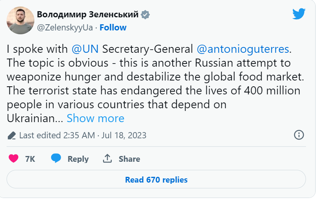Click the Read 670 replies button

tap(156, 180)
